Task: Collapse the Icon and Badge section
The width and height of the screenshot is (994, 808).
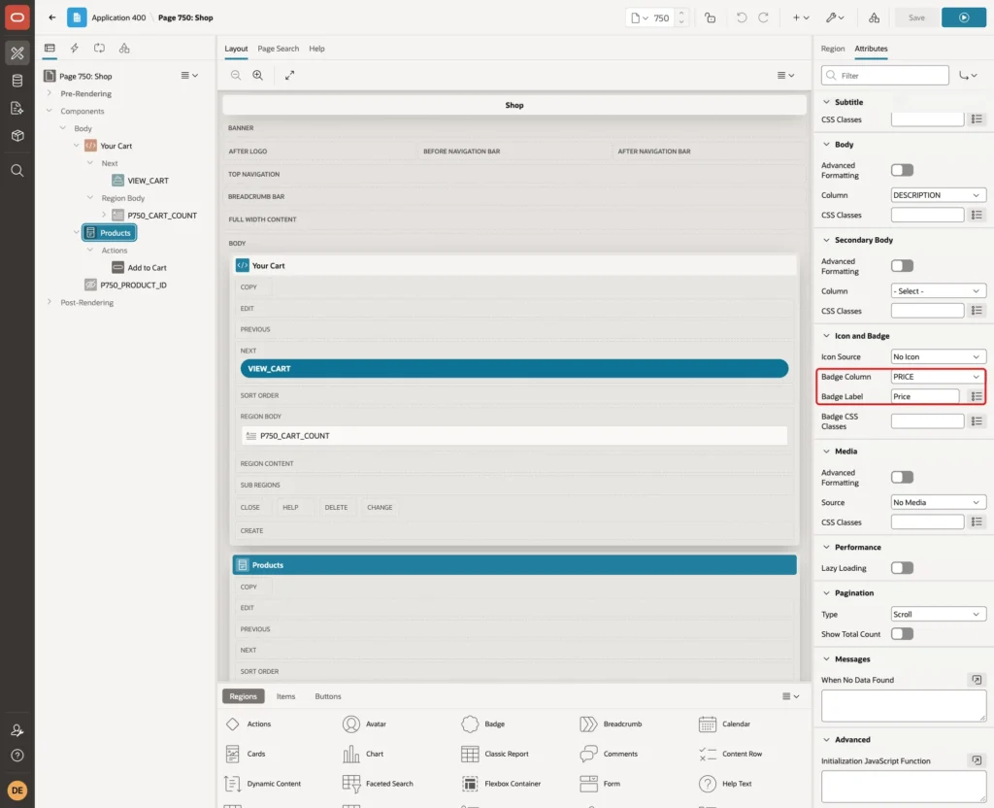Action: [x=826, y=335]
